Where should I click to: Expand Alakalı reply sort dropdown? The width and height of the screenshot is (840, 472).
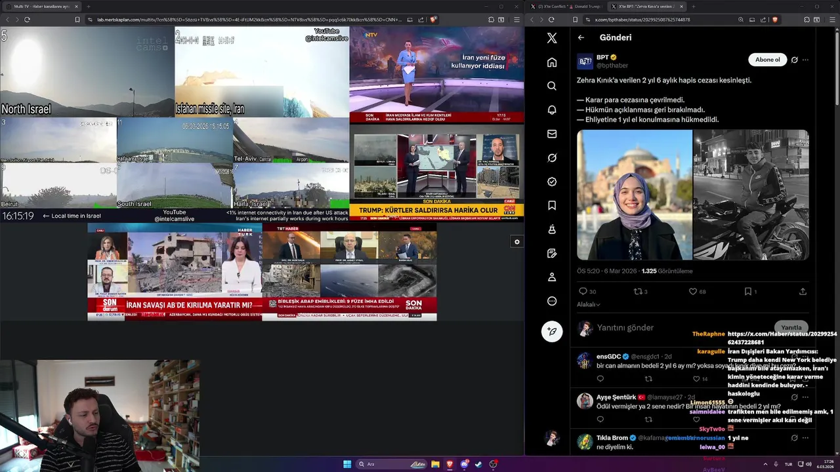tap(588, 304)
